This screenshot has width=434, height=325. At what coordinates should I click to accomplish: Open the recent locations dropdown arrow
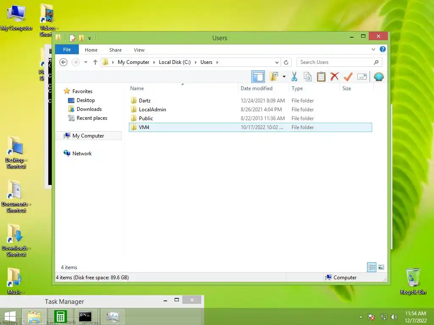[x=86, y=62]
